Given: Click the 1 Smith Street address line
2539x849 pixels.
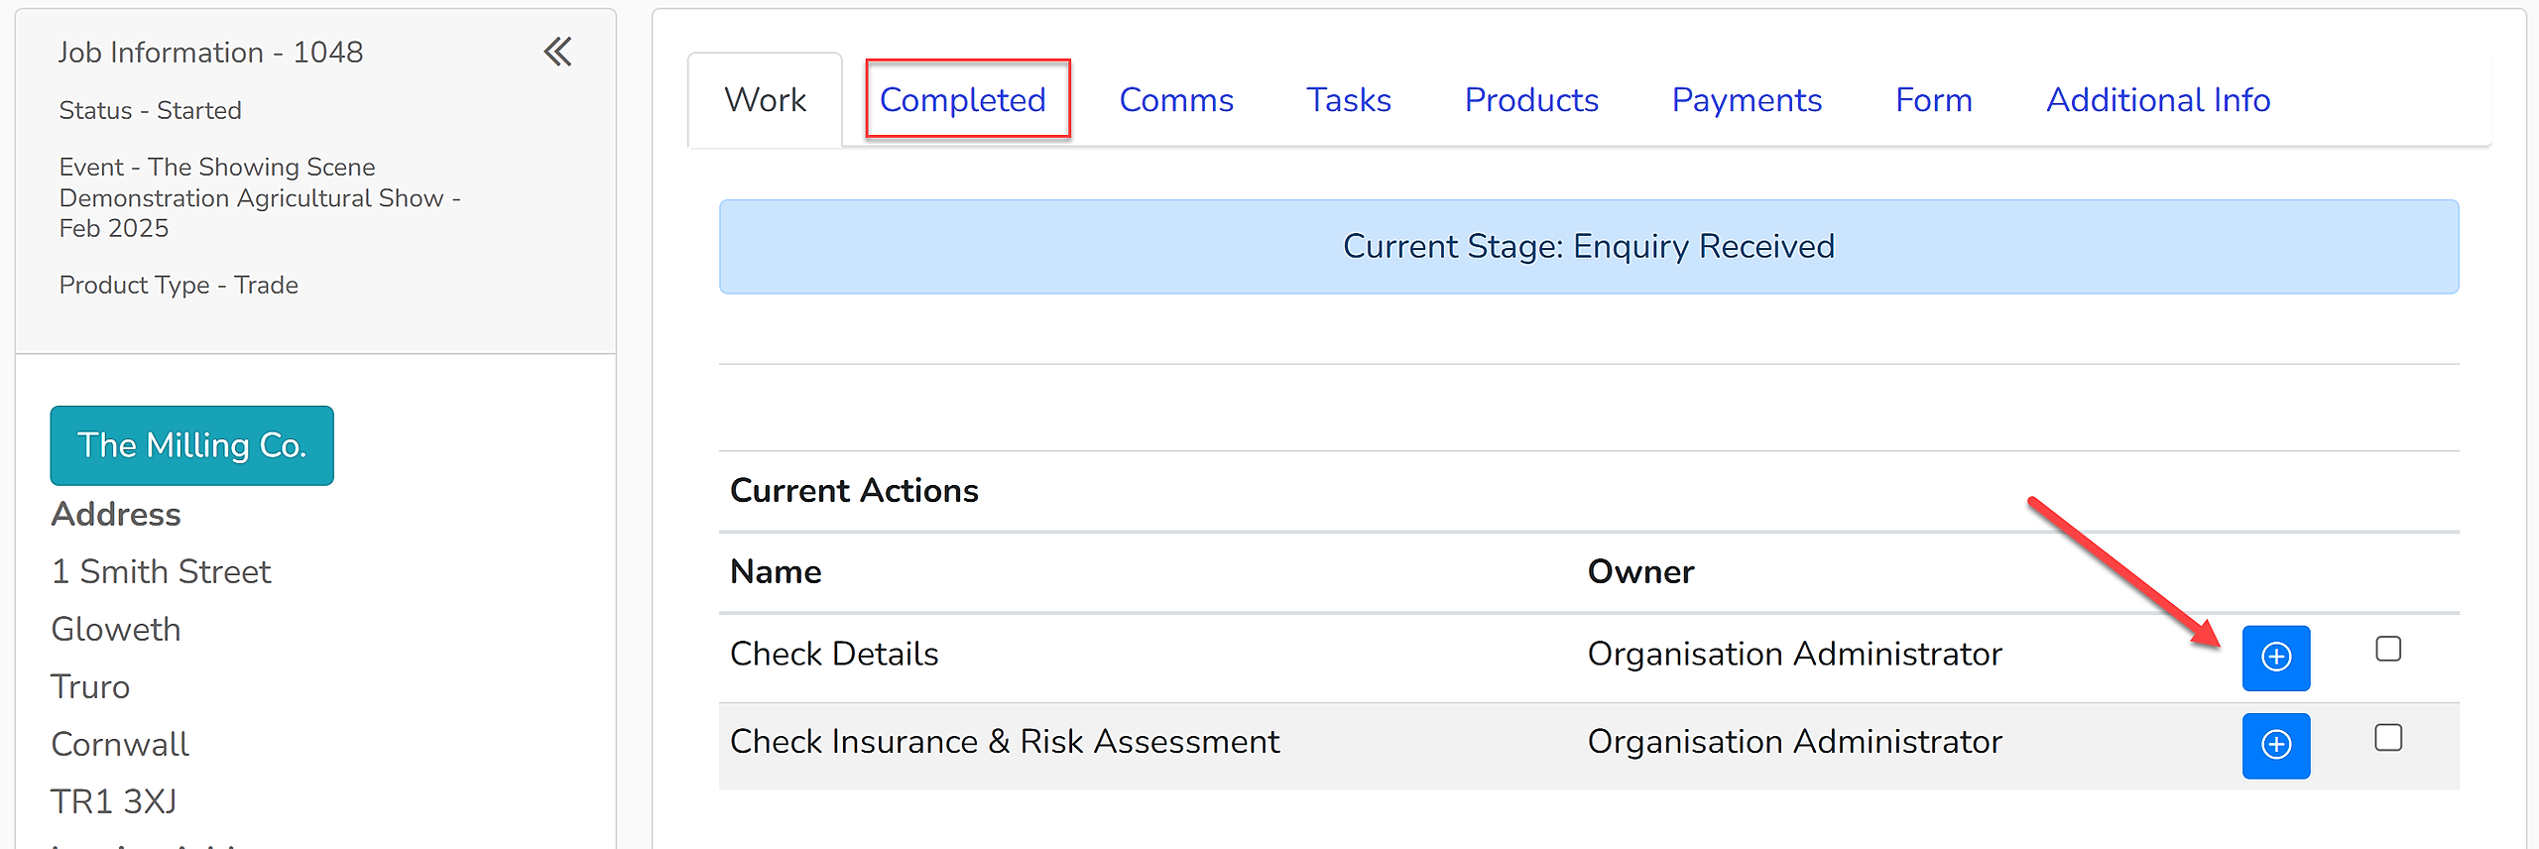Looking at the screenshot, I should click(x=161, y=572).
